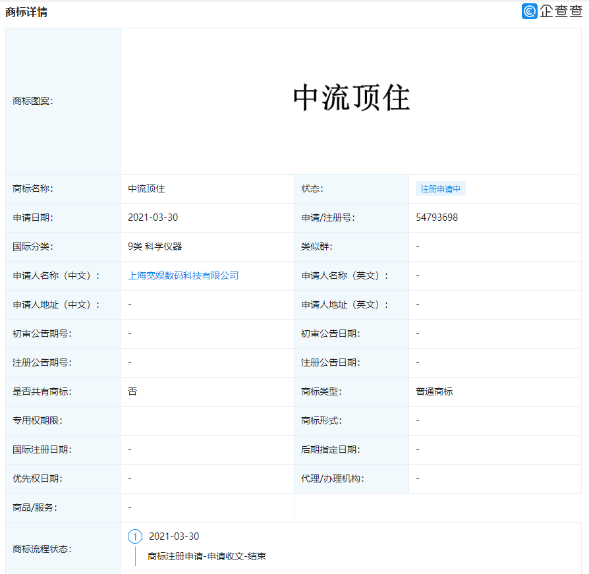Click the 国际分类 value 9类 科学仪器
Screen dimensions: 589x574
[x=152, y=246]
